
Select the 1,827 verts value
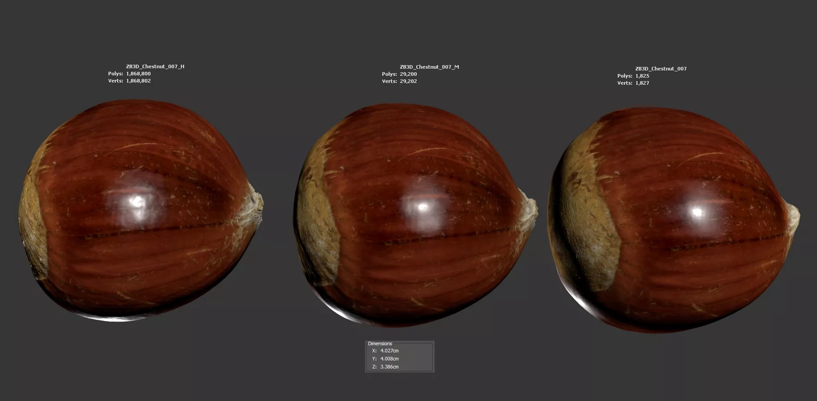click(x=642, y=83)
